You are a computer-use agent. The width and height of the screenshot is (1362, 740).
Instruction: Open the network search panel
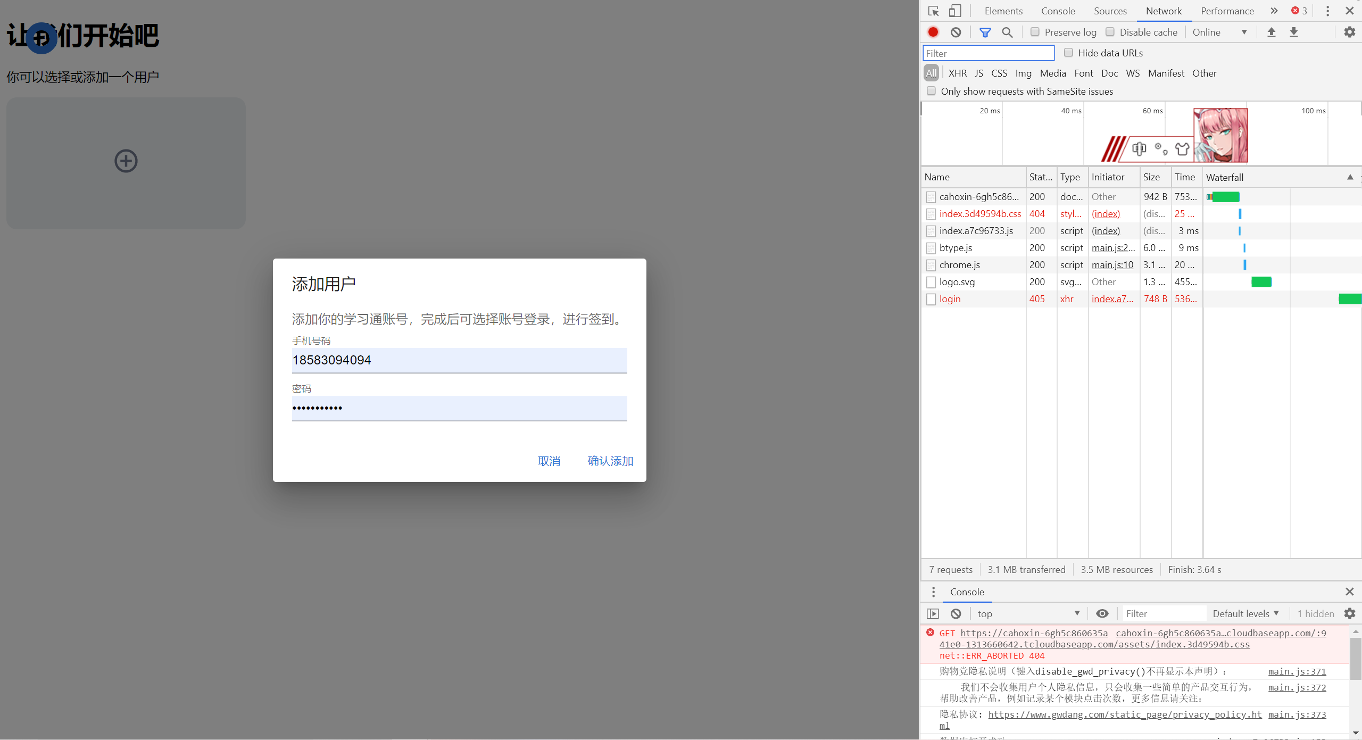click(x=1007, y=32)
